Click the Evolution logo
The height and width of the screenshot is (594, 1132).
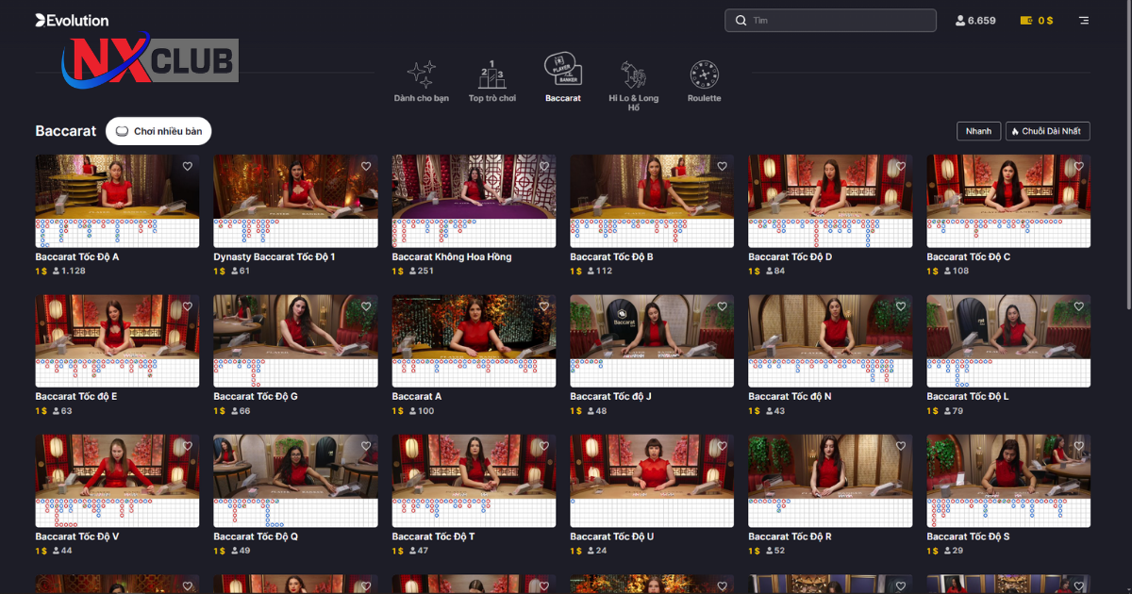coord(72,20)
